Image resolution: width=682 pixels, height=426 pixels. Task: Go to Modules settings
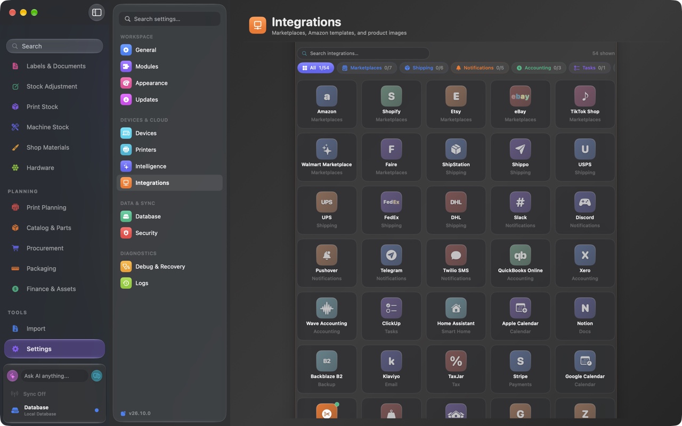pos(169,67)
